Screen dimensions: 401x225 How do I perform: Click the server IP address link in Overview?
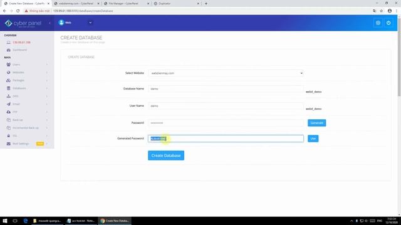click(21, 42)
